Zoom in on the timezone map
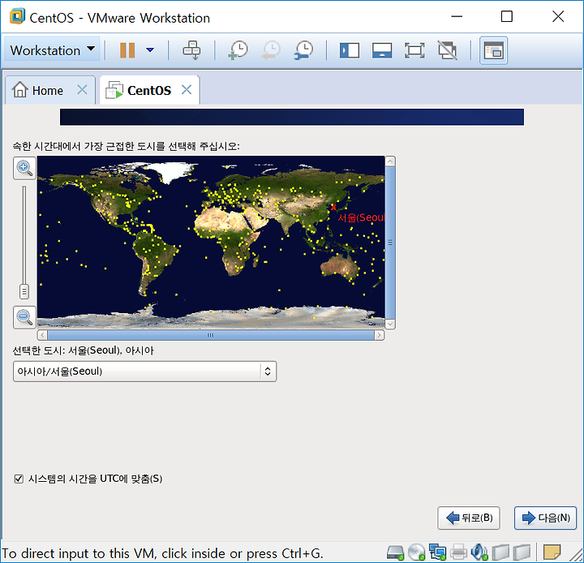This screenshot has height=563, width=584. (24, 168)
